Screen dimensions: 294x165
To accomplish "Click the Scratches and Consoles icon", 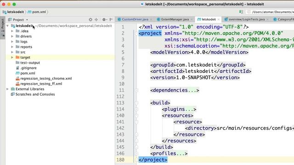I will (x=13, y=94).
